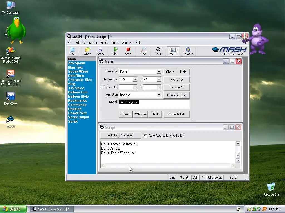Open the Character menu
This screenshot has height=213, width=285.
pos(90,43)
